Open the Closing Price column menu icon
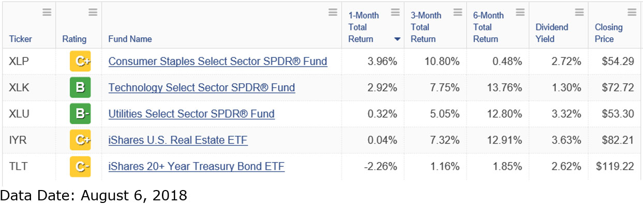The width and height of the screenshot is (643, 205). tap(632, 12)
